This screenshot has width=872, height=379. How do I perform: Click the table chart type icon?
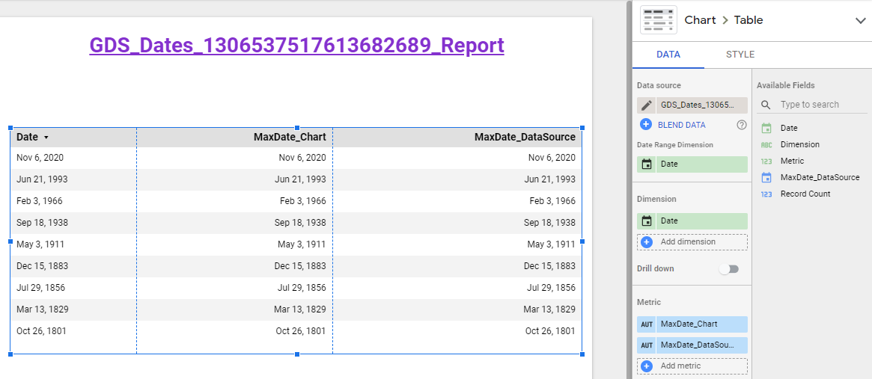[659, 20]
